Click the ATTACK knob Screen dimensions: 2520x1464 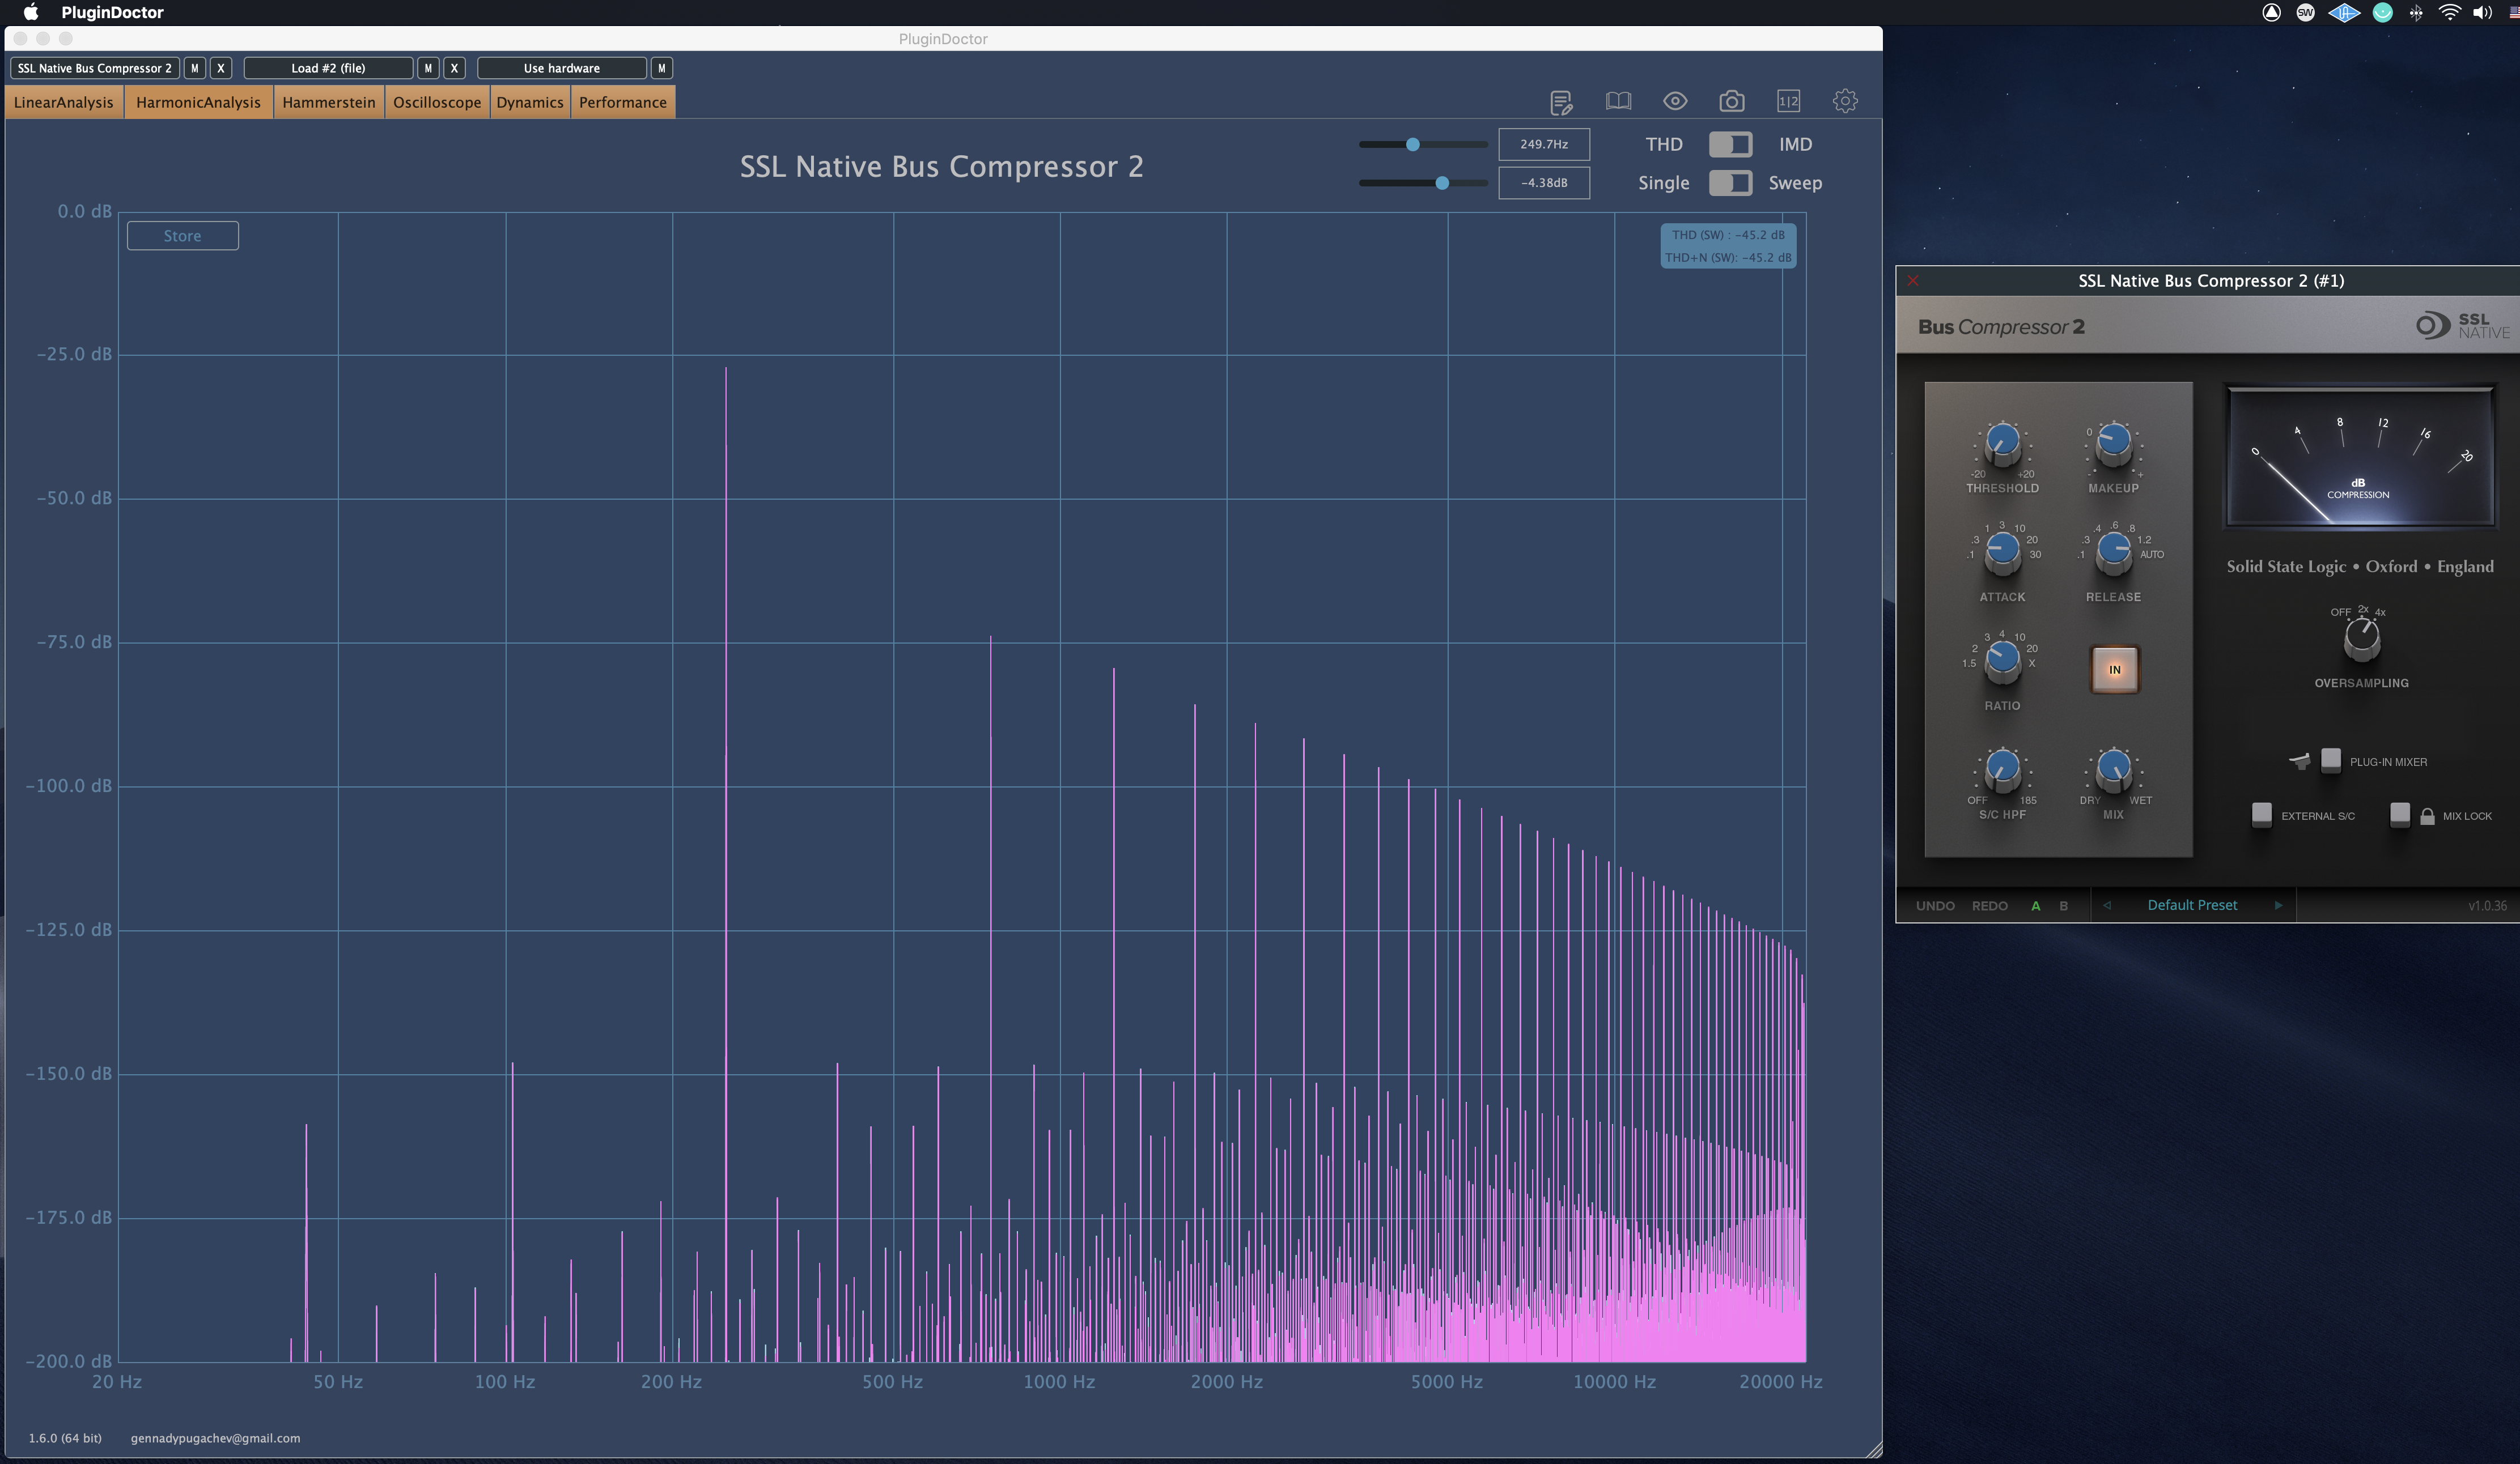(x=2002, y=552)
